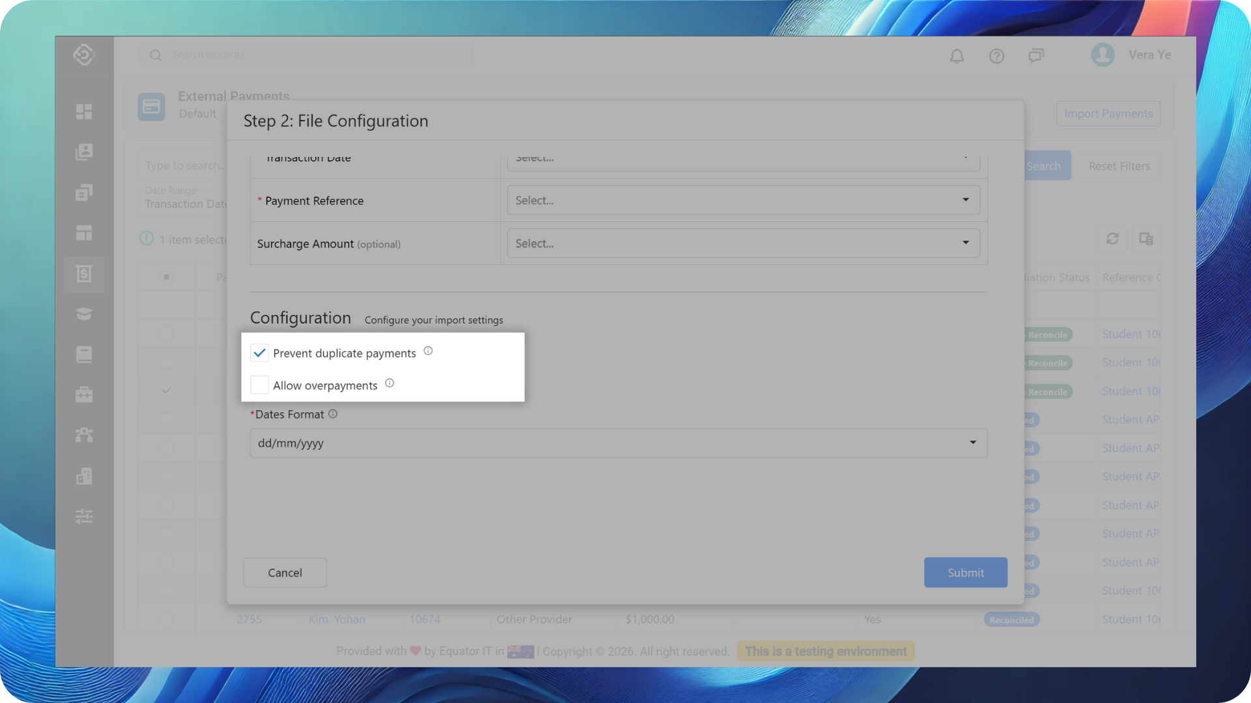
Task: Open the chat messages icon
Action: 1036,56
